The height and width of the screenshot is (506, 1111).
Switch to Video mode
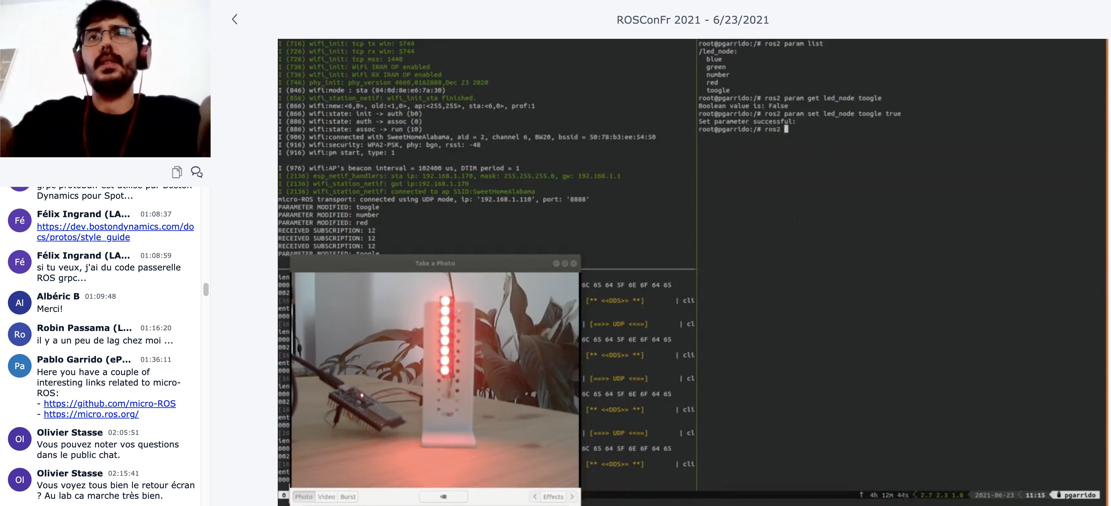point(326,496)
